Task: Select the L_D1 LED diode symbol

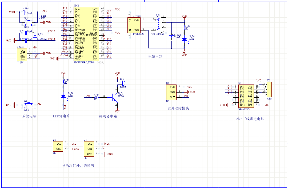Action: pyautogui.click(x=63, y=96)
